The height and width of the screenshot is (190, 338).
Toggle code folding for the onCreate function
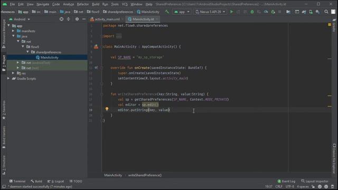102,68
